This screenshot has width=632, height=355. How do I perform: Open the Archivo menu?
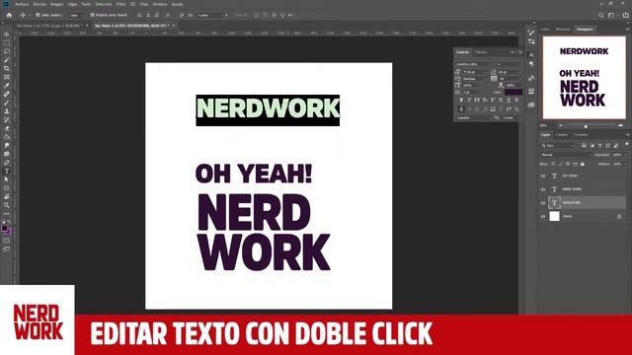(22, 4)
